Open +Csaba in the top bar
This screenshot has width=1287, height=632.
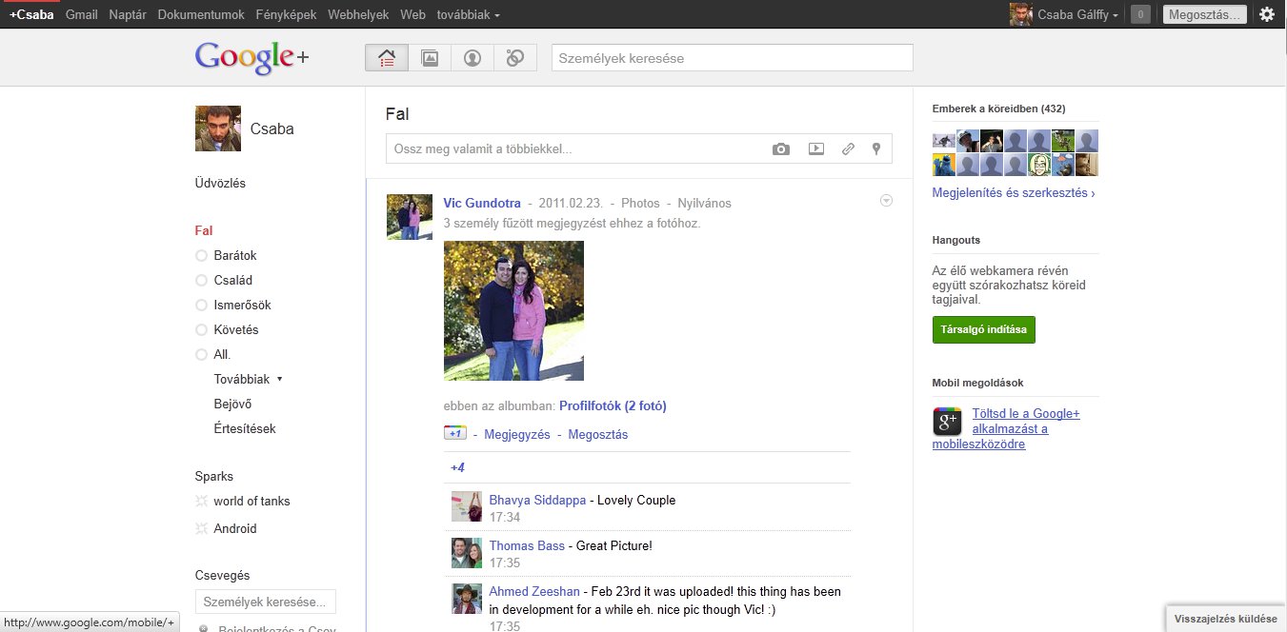[x=31, y=14]
